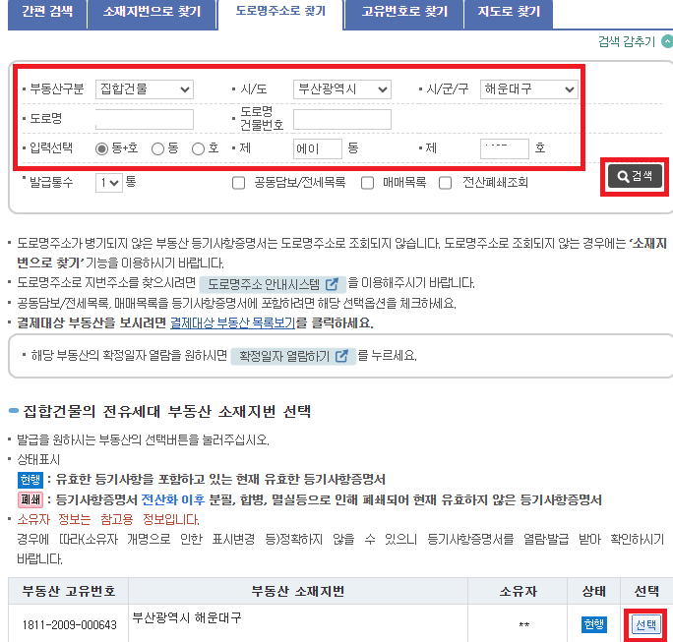673x642 pixels.
Task: Open the 발급통수 count dropdown
Action: [x=109, y=183]
